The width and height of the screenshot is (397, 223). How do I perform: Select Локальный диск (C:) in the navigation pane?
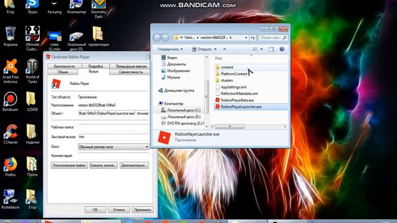point(181,110)
